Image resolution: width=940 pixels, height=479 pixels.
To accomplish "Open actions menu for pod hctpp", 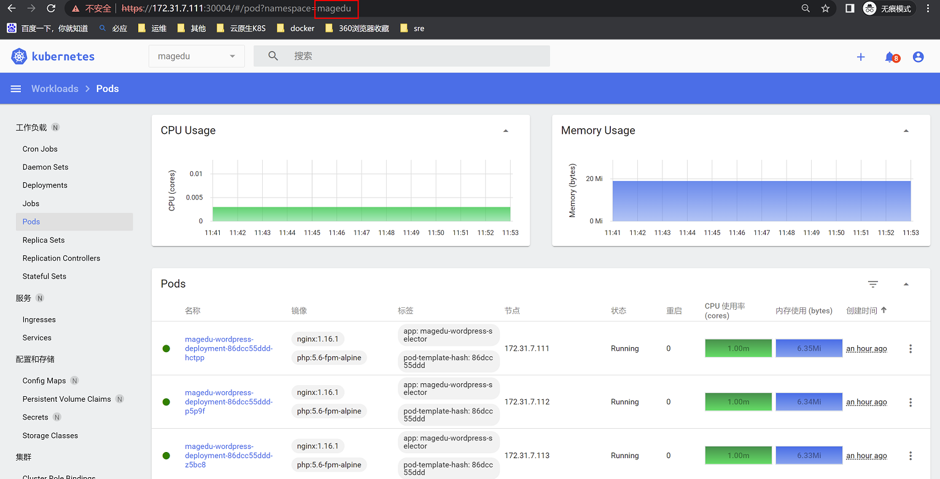I will (910, 348).
